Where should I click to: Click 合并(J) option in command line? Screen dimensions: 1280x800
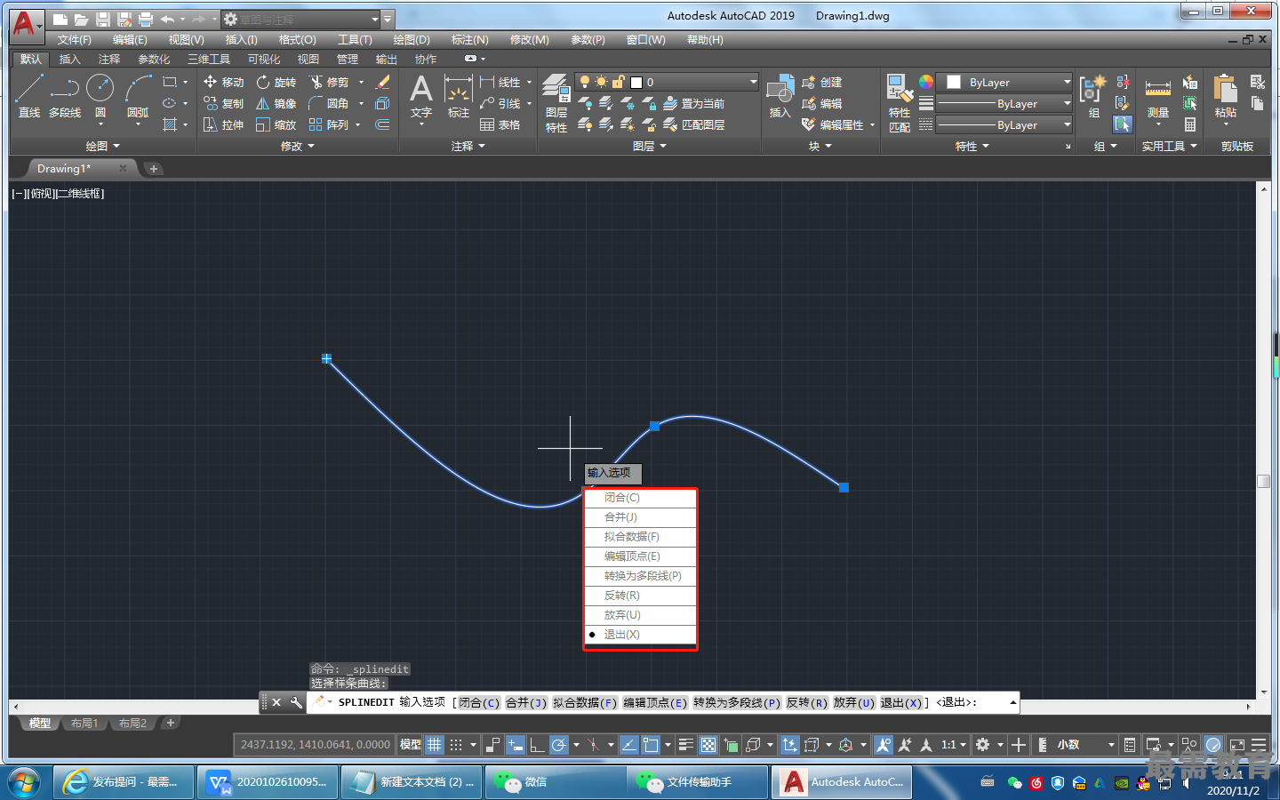[x=526, y=702]
